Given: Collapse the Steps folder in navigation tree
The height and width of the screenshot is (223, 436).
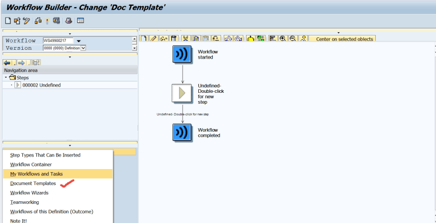Looking at the screenshot, I should coord(6,77).
